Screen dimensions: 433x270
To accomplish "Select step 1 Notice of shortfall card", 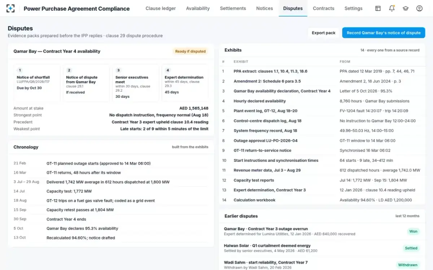I will coord(37,83).
